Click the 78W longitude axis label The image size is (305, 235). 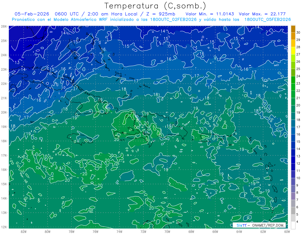pyautogui.click(x=71, y=231)
